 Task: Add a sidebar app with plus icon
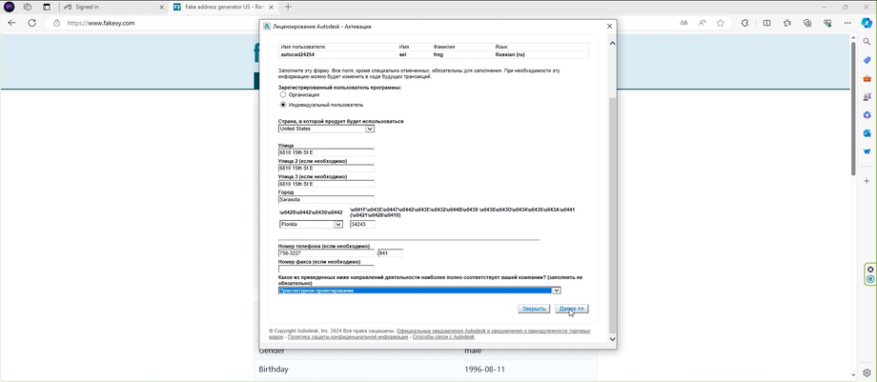(x=867, y=181)
